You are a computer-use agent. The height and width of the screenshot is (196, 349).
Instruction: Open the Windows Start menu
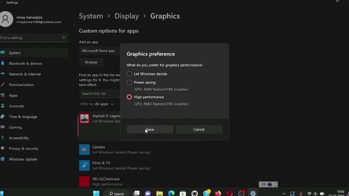[97, 193]
